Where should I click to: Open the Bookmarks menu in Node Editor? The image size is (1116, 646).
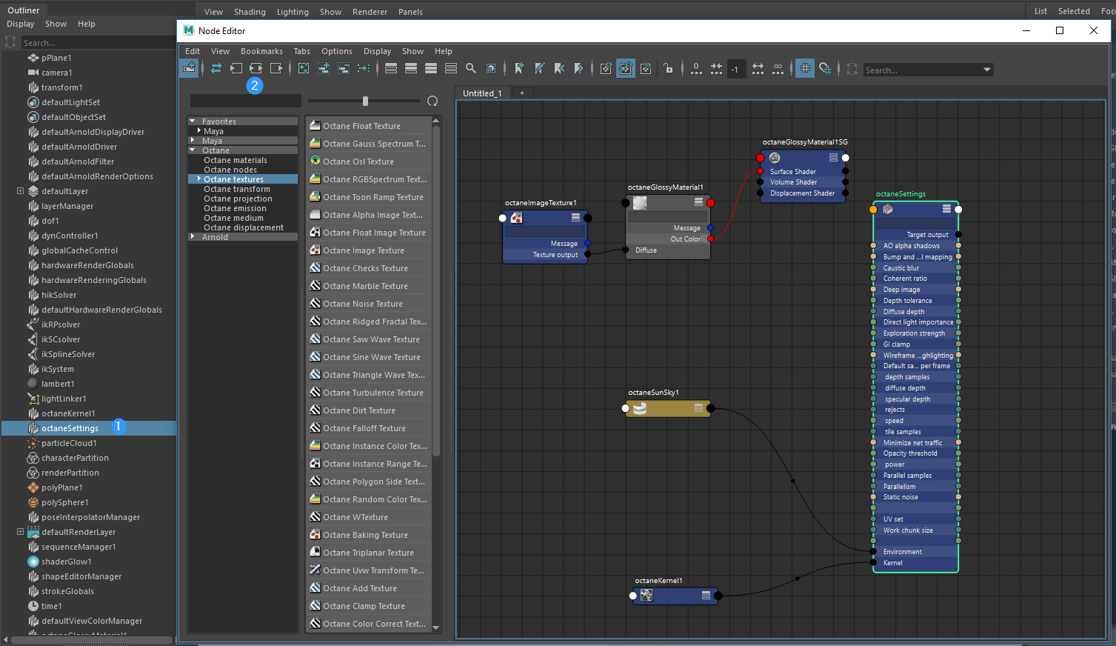point(261,51)
